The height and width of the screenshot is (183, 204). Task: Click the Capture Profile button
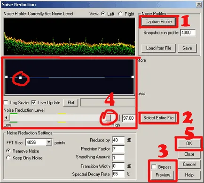158,22
